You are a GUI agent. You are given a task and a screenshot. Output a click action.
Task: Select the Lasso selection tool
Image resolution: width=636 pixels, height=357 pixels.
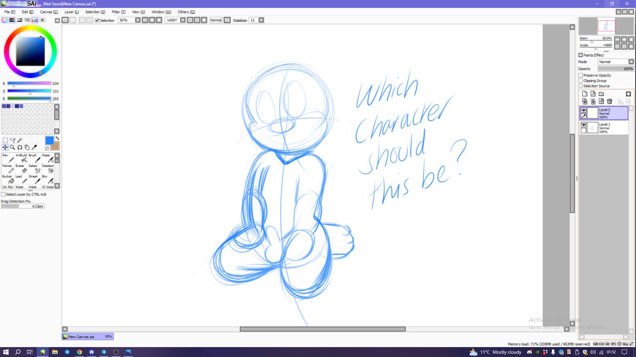click(x=12, y=141)
